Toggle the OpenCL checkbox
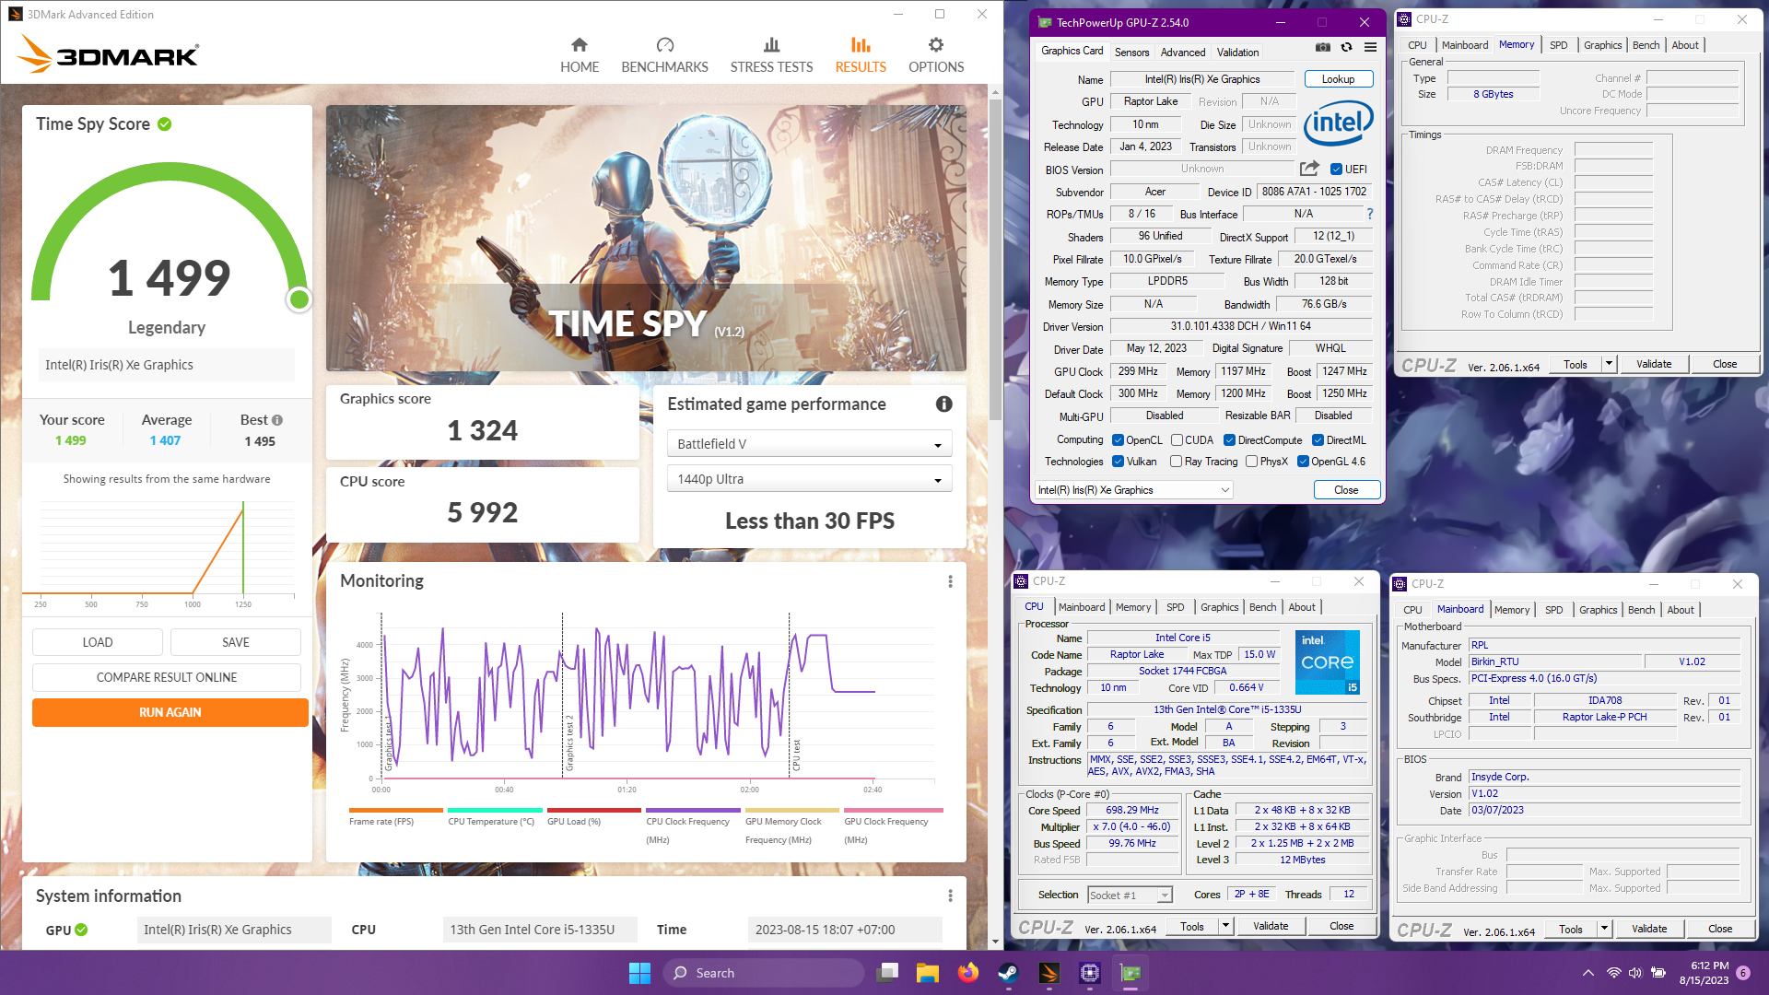The height and width of the screenshot is (995, 1769). [1118, 440]
